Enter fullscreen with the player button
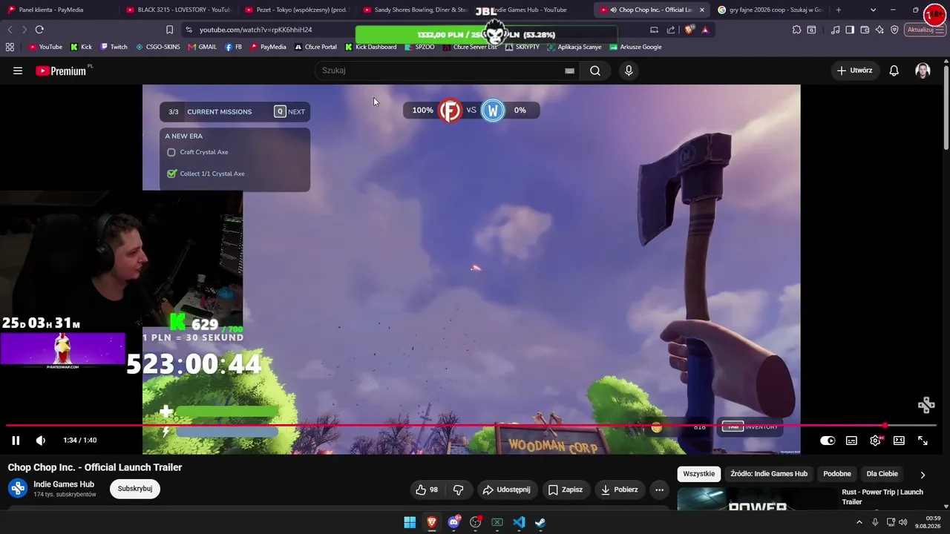 click(923, 441)
